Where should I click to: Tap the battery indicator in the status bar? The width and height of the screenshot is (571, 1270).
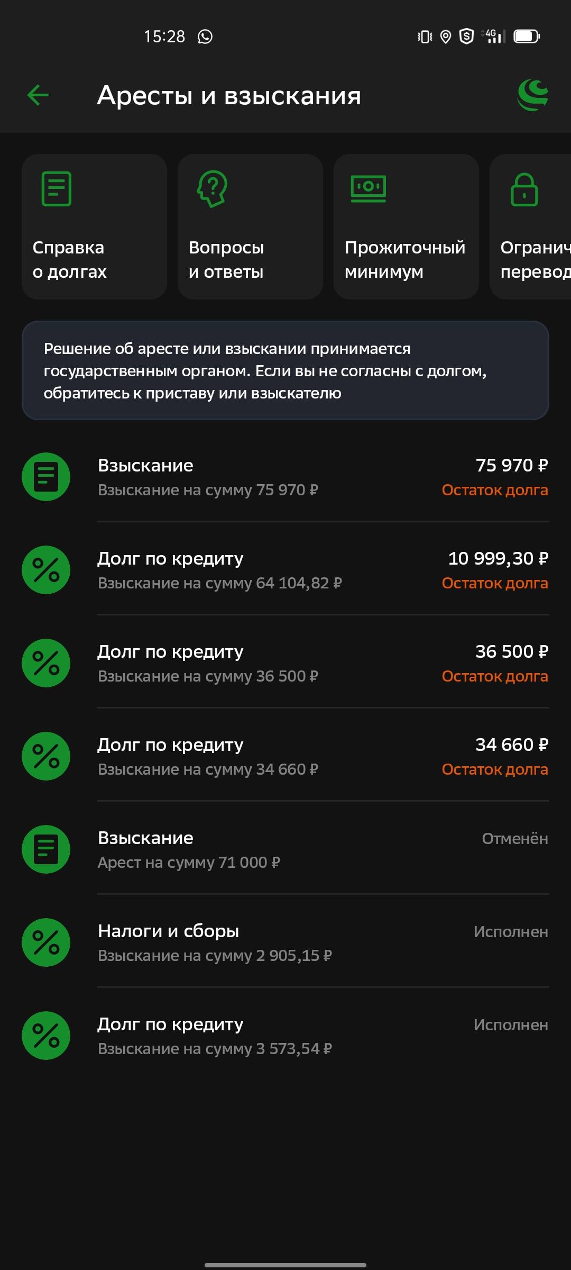[x=526, y=36]
